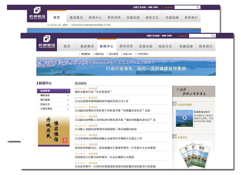This screenshot has width=241, height=175.
Task: Click the arrow icon beside 企业宣传视频 heading
Action: pos(174,104)
